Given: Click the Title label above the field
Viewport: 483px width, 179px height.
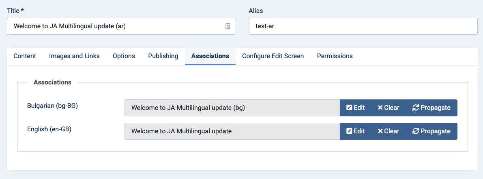Looking at the screenshot, I should tap(15, 11).
